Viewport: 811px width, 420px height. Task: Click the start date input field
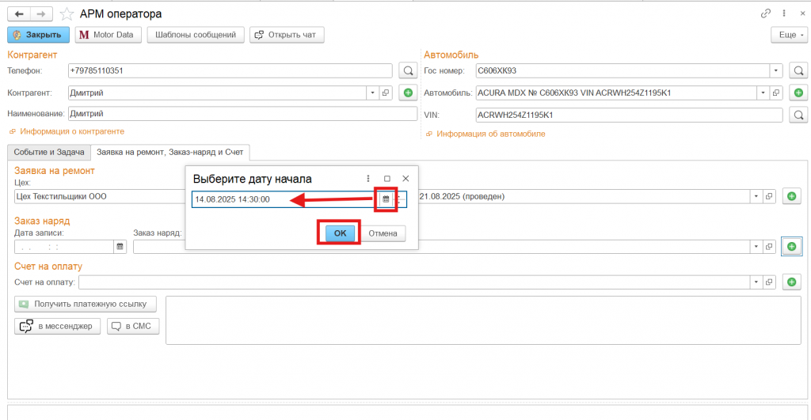click(281, 199)
